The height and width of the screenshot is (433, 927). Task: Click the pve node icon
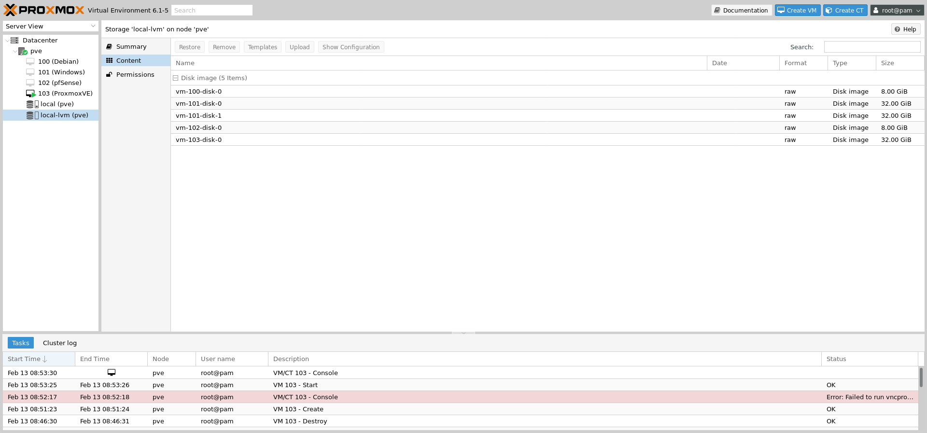click(23, 51)
